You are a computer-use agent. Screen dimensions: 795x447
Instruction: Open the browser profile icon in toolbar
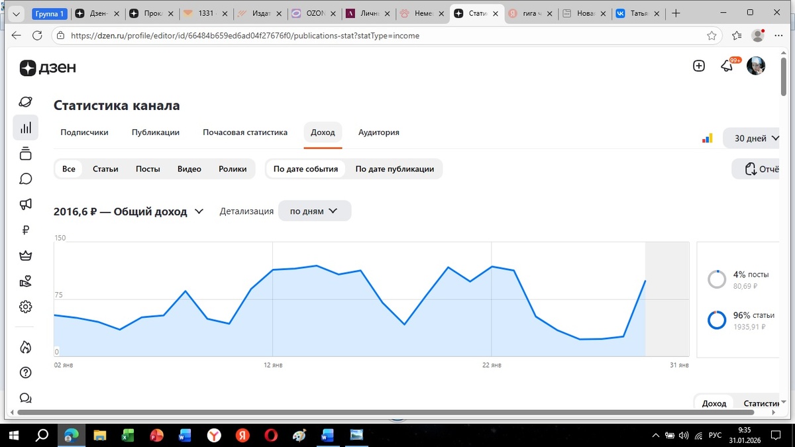759,36
